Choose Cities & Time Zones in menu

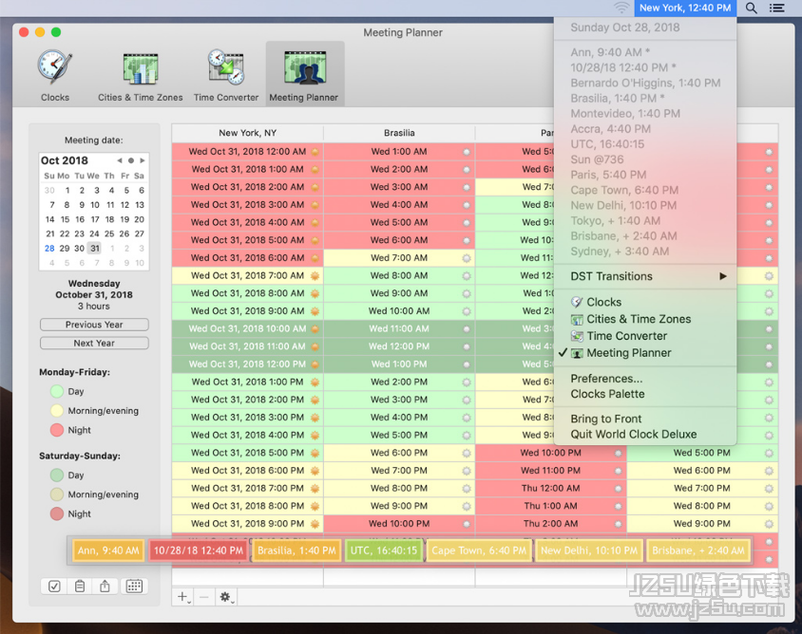click(x=645, y=319)
